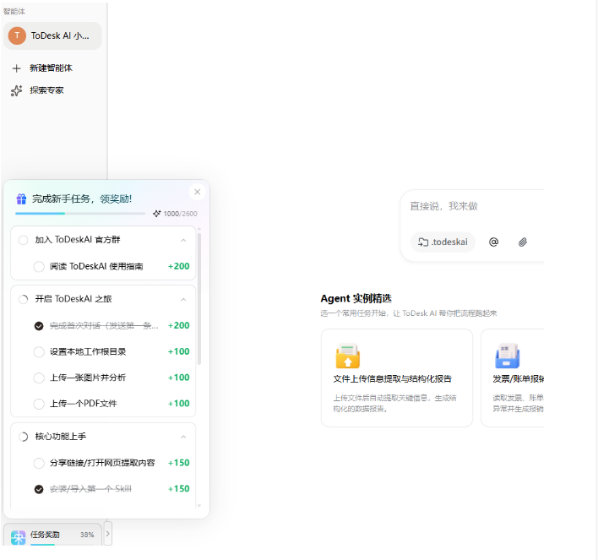Click the @ mention icon in chat input
Viewport: 598px width, 560px height.
[x=493, y=242]
